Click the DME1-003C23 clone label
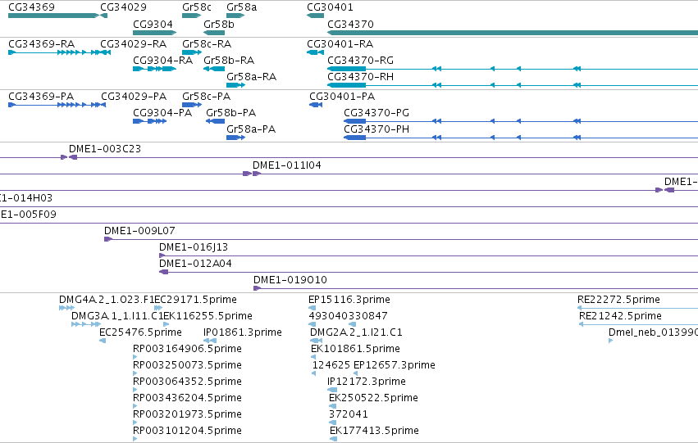Screen dimensions: 698x443 pyautogui.click(x=105, y=149)
